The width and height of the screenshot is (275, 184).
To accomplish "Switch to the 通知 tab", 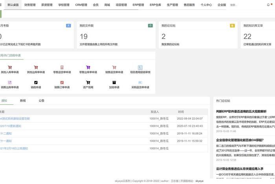I will pyautogui.click(x=4, y=101).
